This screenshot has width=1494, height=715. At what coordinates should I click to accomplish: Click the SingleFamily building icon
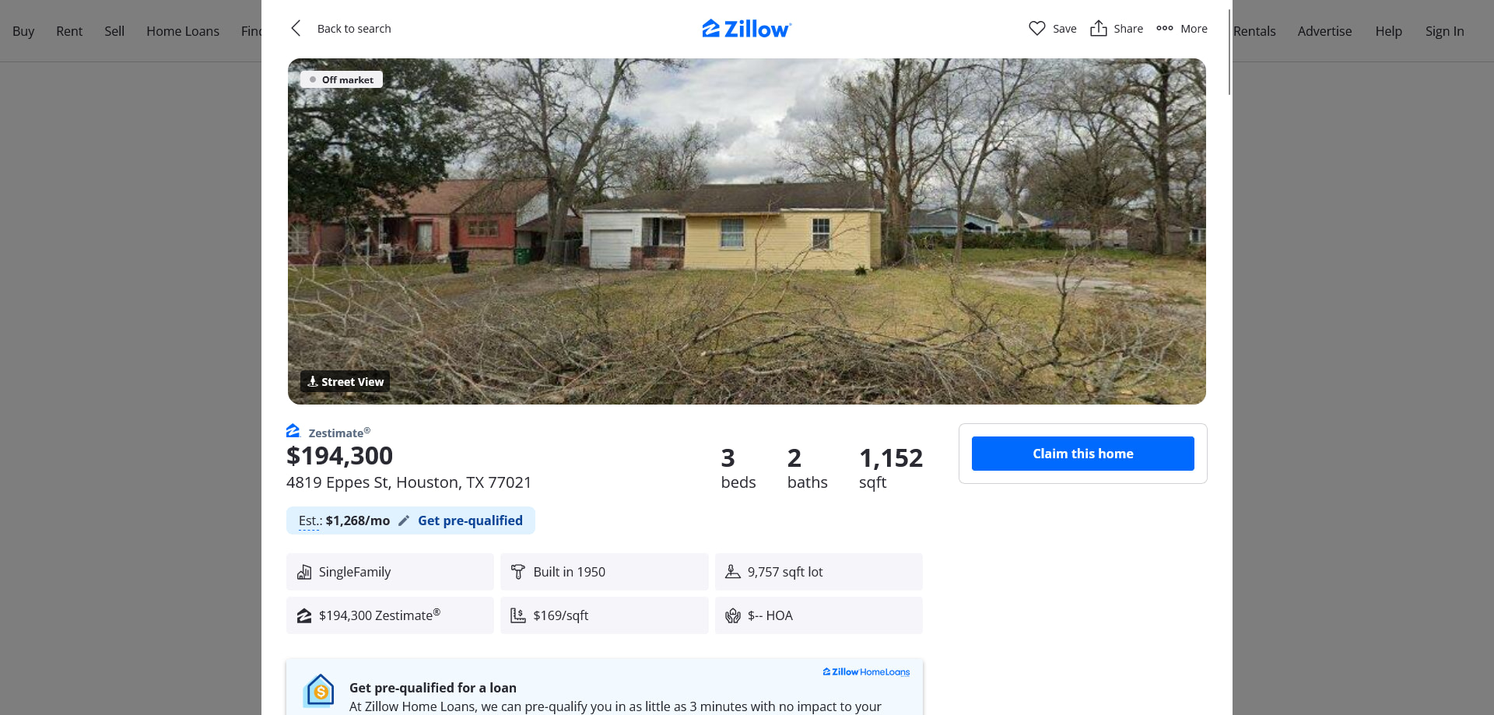point(304,572)
